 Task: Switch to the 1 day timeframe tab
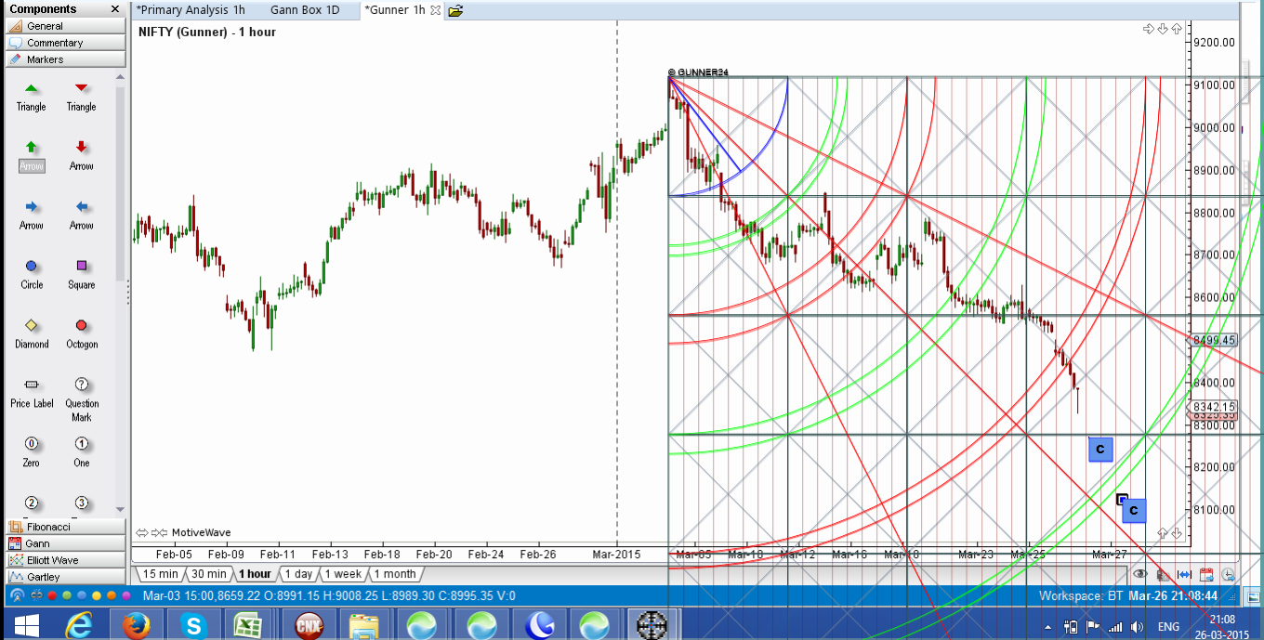pyautogui.click(x=298, y=574)
